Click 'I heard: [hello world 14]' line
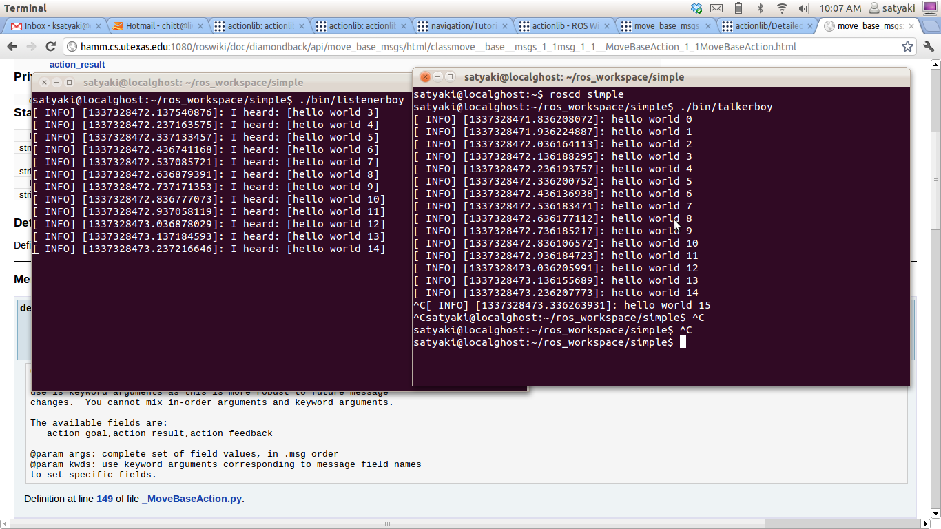Image resolution: width=941 pixels, height=529 pixels. pos(209,249)
